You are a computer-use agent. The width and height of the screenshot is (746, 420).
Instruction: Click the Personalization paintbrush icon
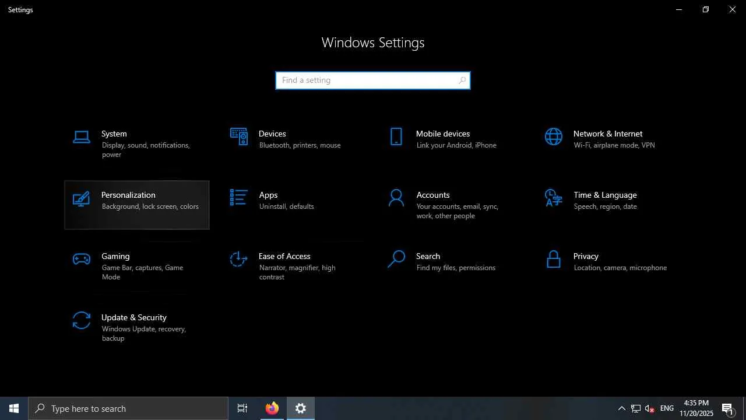pos(82,199)
